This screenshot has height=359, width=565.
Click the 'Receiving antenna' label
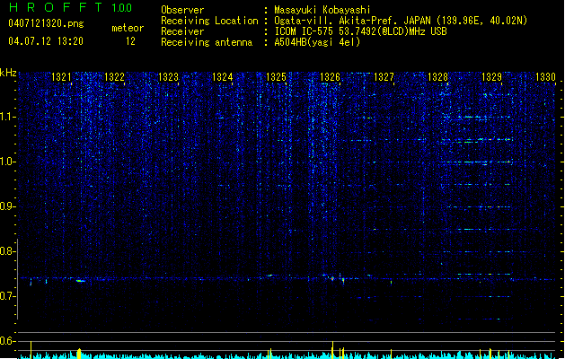coord(207,42)
